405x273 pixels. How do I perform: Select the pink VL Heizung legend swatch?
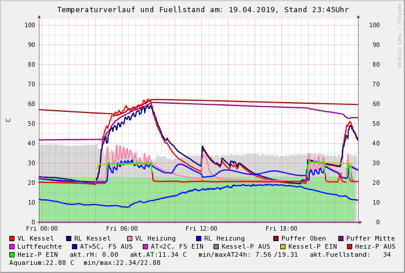coord(130,238)
